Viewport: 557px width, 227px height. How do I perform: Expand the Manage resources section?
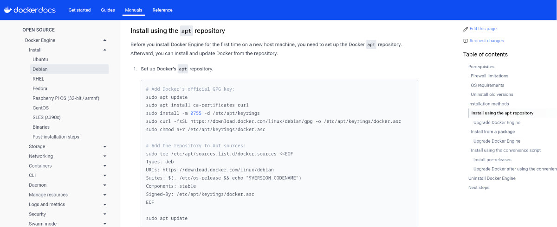tap(105, 195)
